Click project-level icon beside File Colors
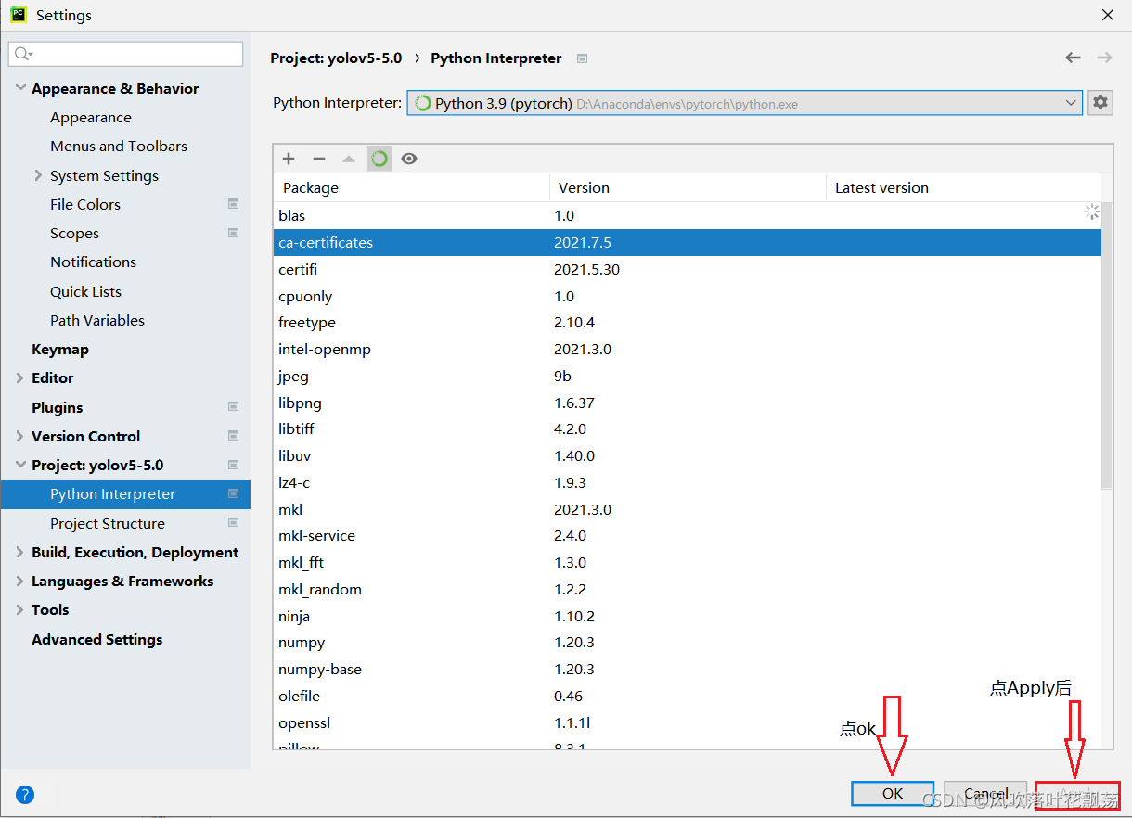 233,204
